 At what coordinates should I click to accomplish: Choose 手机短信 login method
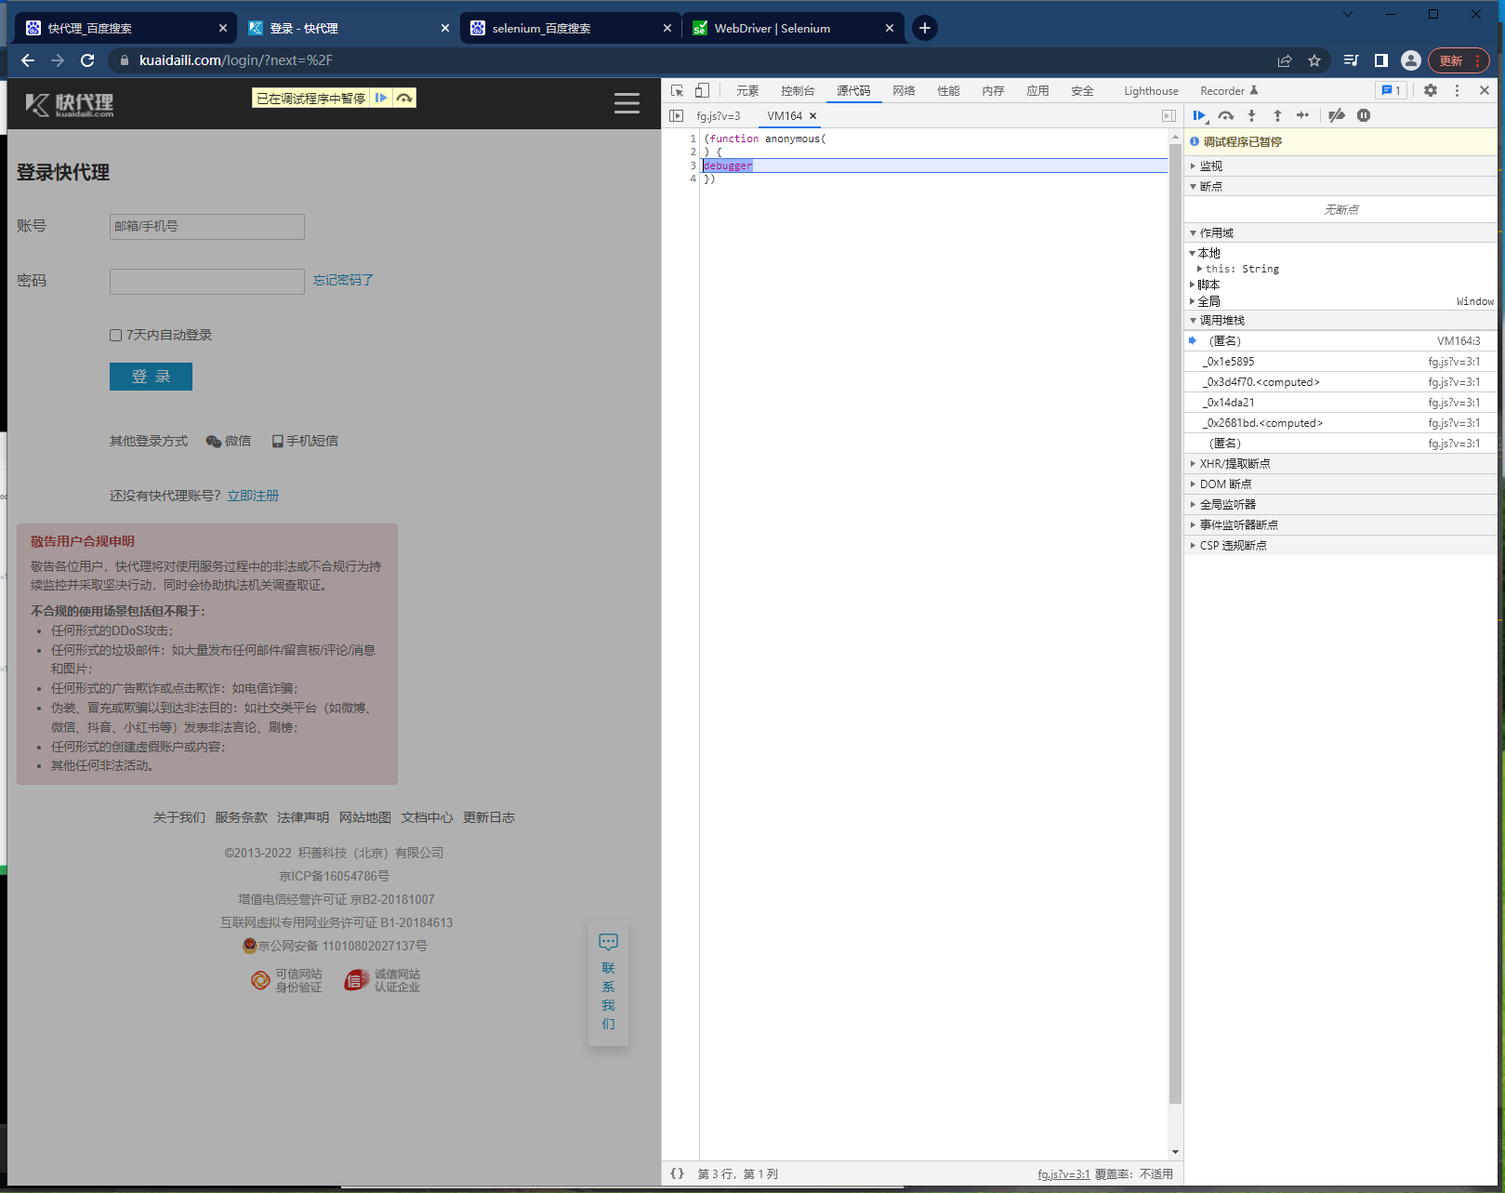click(x=305, y=441)
